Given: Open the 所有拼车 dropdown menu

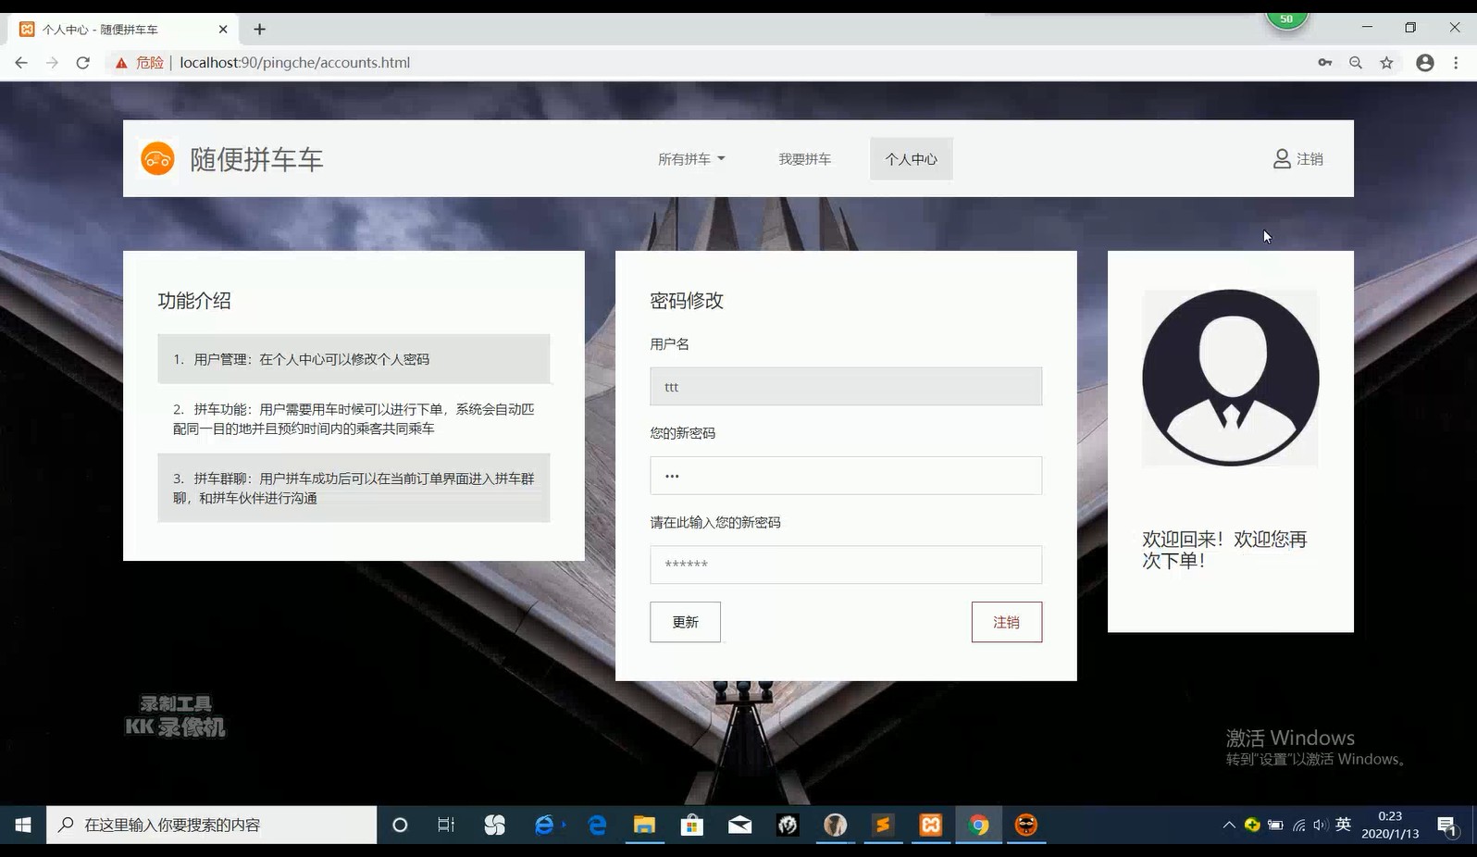Looking at the screenshot, I should (691, 159).
